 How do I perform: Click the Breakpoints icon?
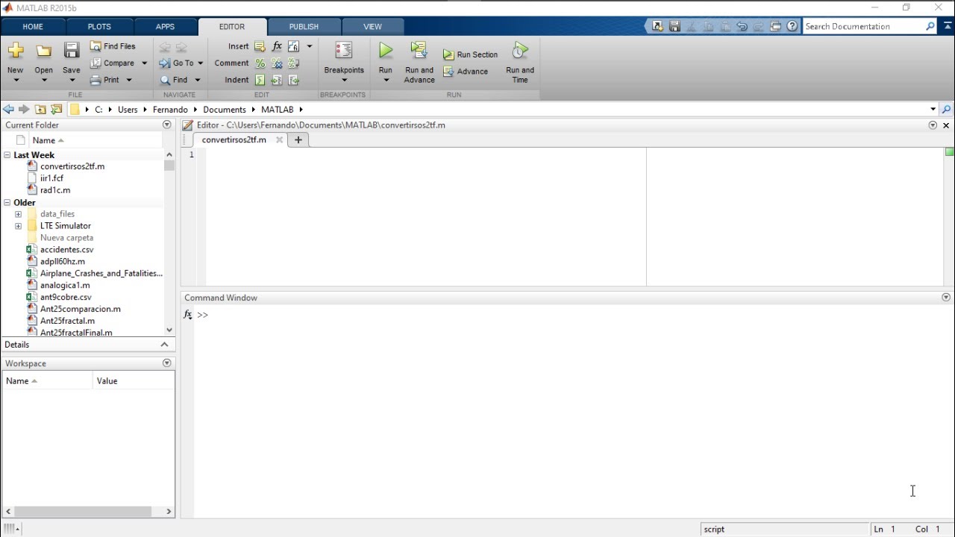tap(344, 51)
